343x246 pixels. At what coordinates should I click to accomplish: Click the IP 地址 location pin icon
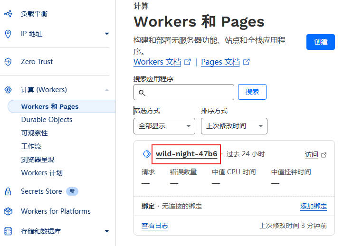[x=8, y=34]
